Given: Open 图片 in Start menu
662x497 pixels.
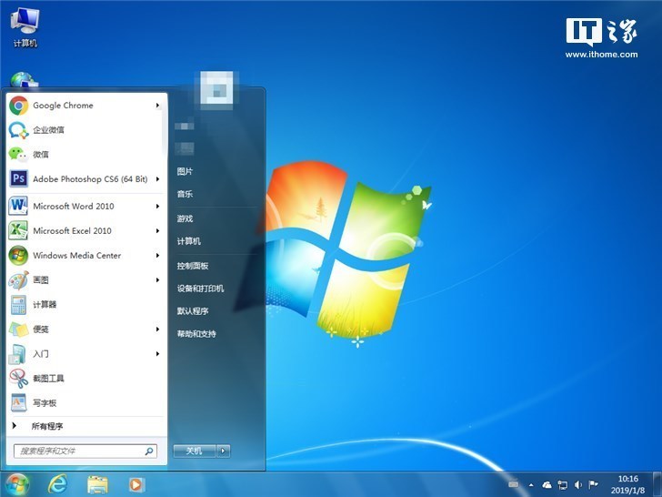Looking at the screenshot, I should pyautogui.click(x=185, y=171).
